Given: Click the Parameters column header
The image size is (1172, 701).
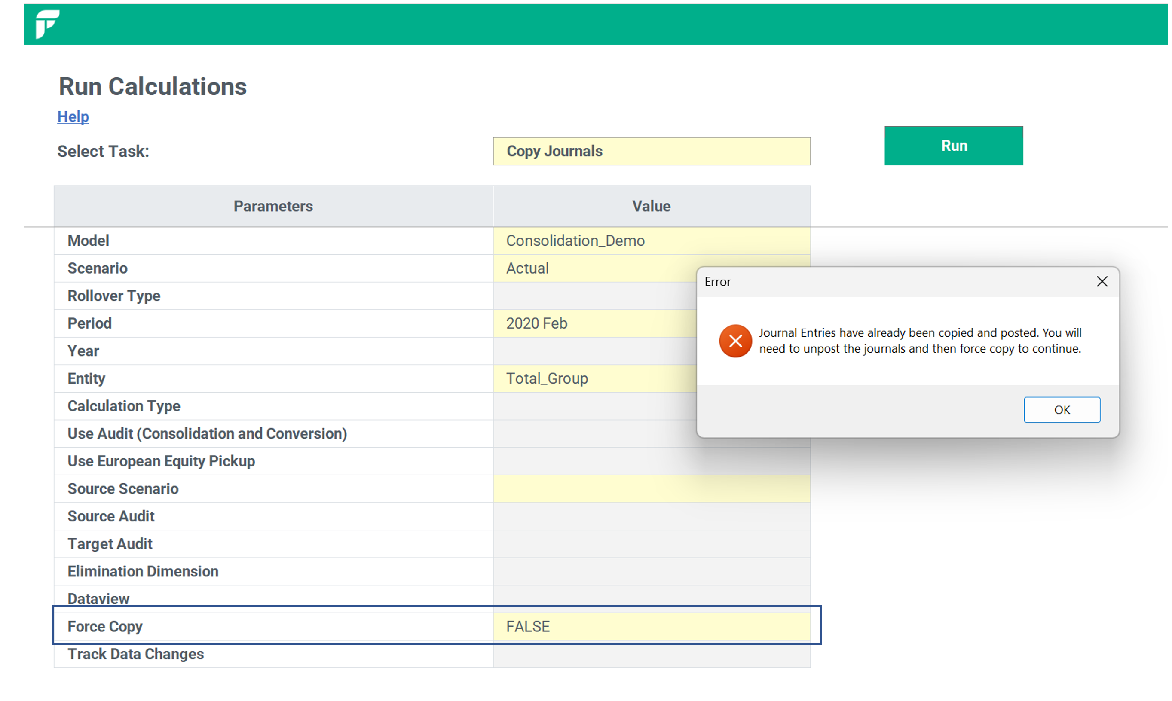Looking at the screenshot, I should point(273,206).
